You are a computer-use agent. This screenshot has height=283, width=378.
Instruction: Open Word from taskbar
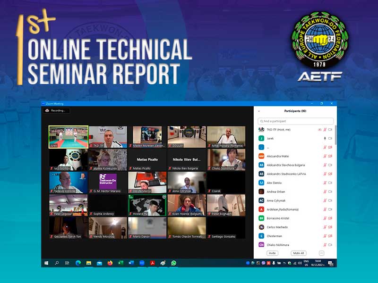pos(131,263)
